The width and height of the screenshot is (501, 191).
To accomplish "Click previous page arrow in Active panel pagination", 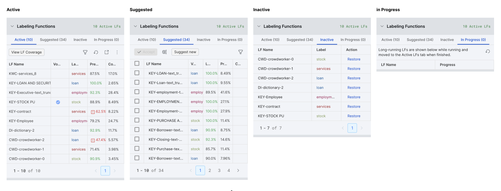I will coord(96,171).
